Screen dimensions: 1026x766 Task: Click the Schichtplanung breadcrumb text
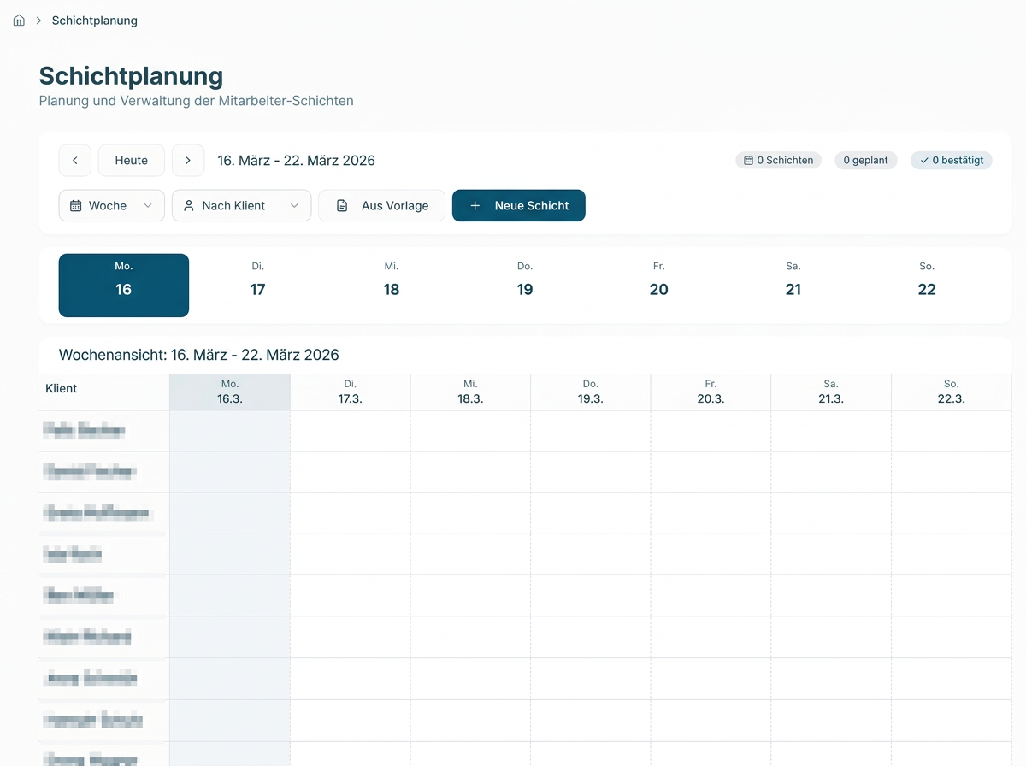95,21
